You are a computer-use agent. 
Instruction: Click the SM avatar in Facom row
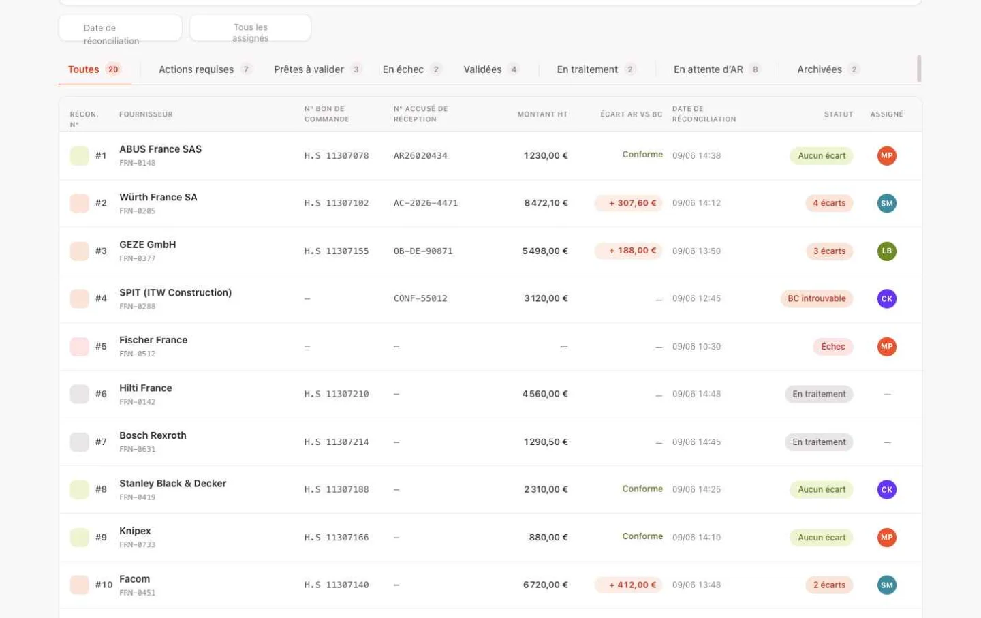click(x=886, y=585)
